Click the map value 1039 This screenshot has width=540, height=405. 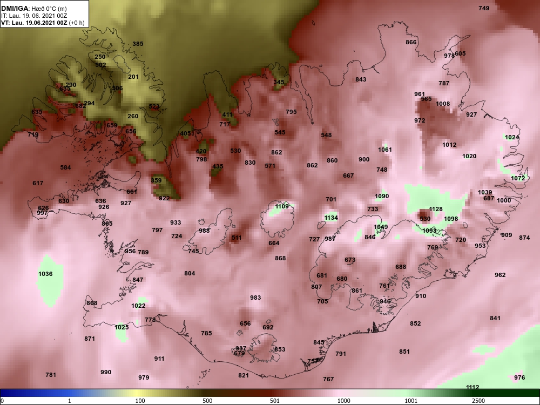[x=485, y=192]
